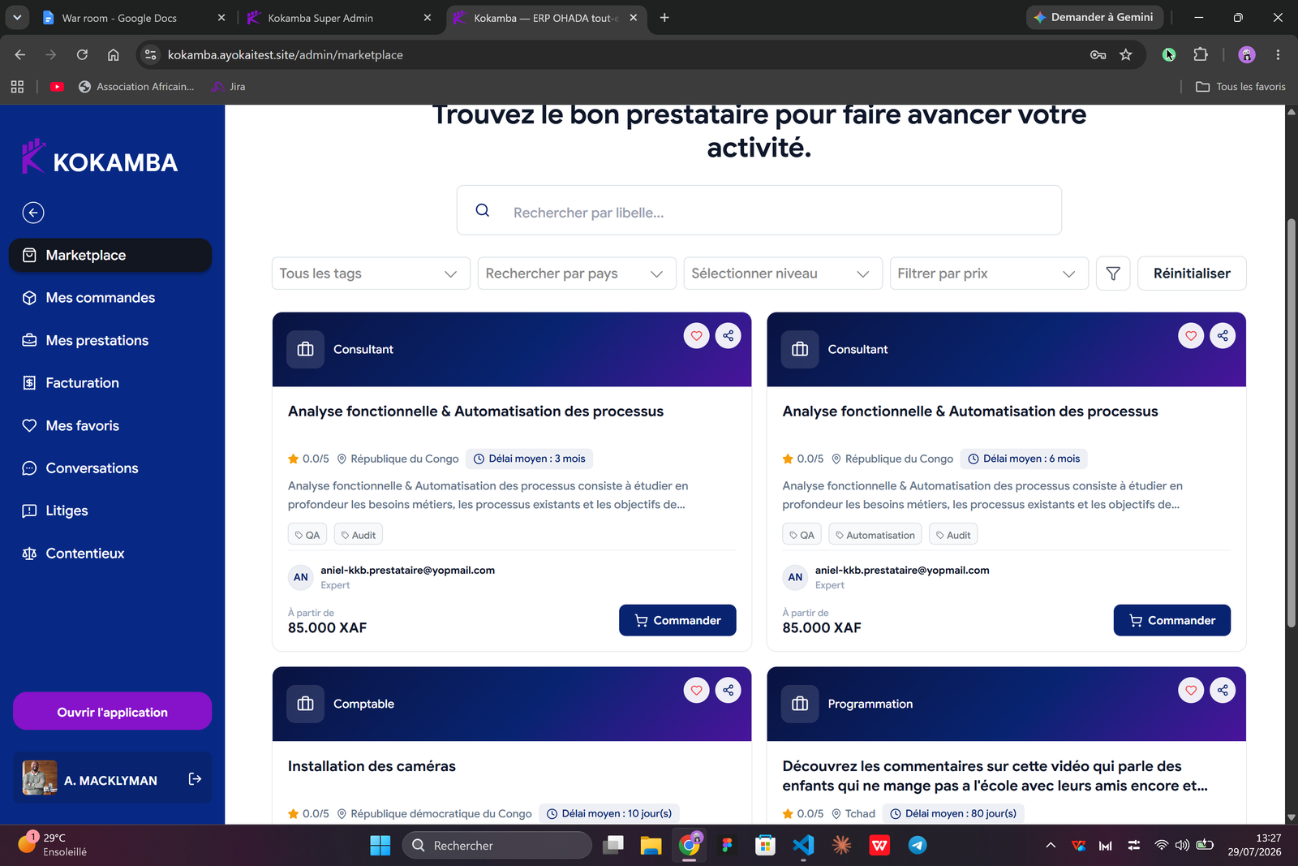
Task: Click Commander on the 3 mois Consultant card
Action: point(677,620)
